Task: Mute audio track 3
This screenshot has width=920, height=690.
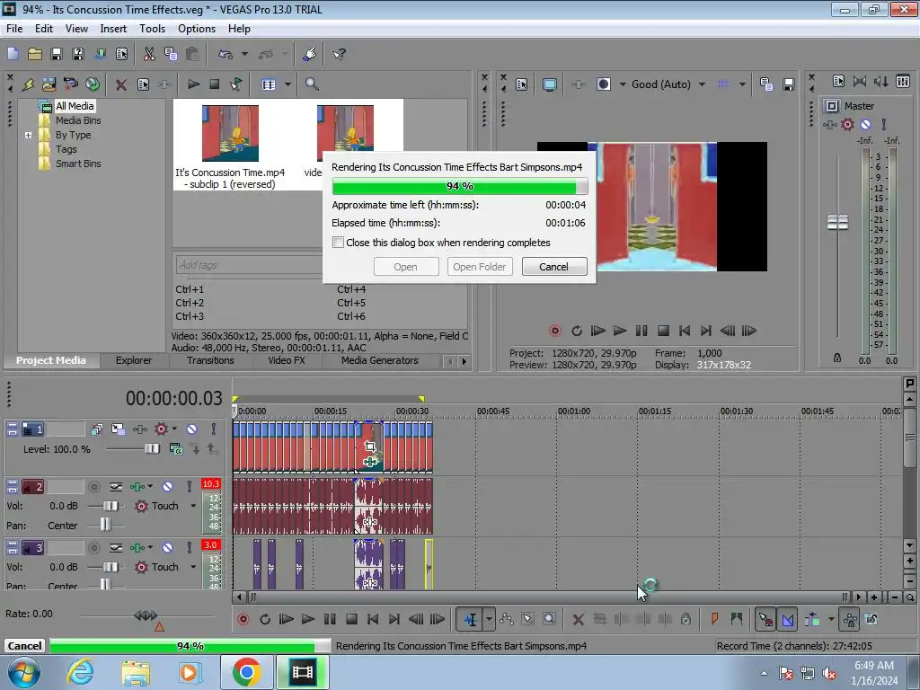Action: coord(167,547)
